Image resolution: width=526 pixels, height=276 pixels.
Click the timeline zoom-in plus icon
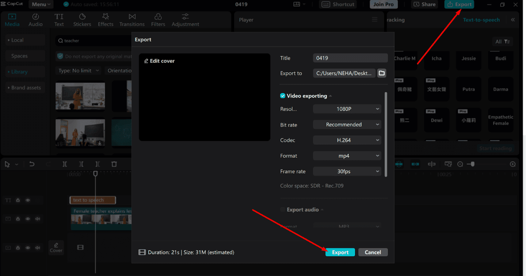pos(513,164)
